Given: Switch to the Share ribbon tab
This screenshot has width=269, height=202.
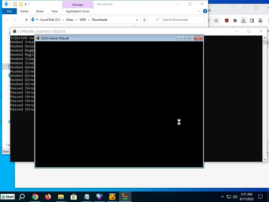Looking at the screenshot, I should 40,11.
